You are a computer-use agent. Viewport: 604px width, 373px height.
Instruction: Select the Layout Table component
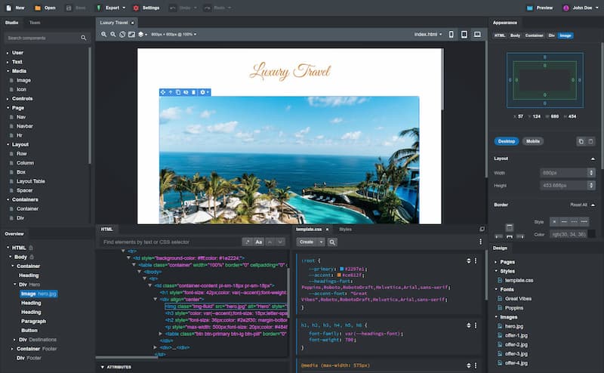tap(30, 181)
